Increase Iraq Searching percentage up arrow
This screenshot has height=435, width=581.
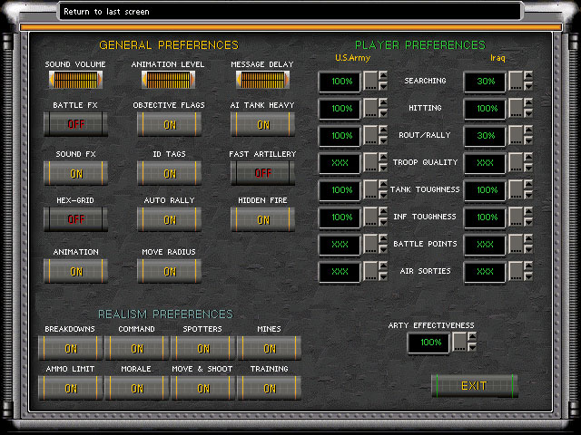click(528, 75)
